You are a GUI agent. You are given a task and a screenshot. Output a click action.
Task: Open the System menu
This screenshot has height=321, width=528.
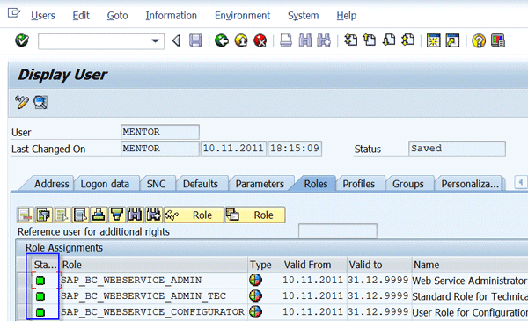(303, 16)
